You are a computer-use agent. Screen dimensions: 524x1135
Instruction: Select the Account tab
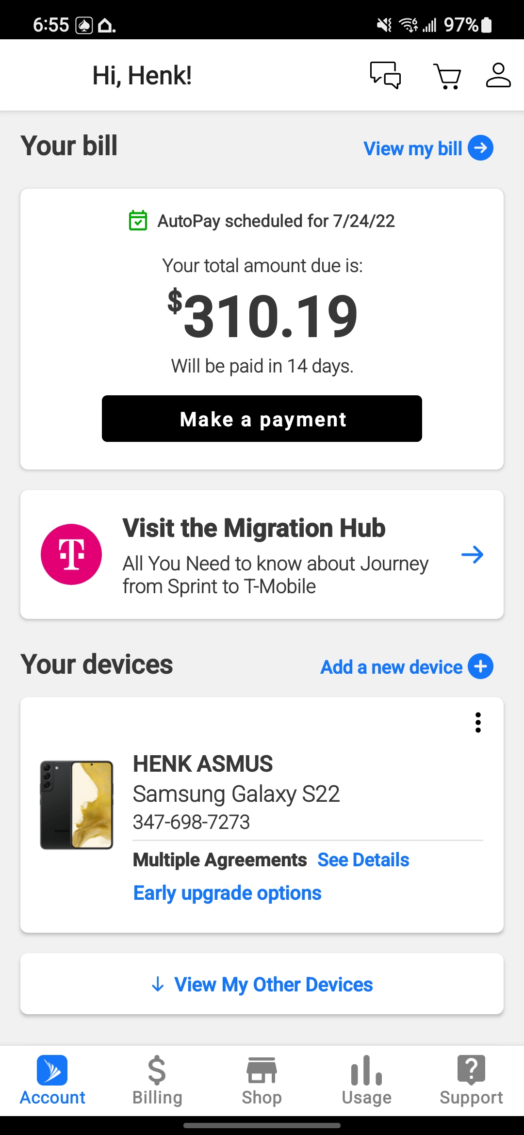(52, 1080)
